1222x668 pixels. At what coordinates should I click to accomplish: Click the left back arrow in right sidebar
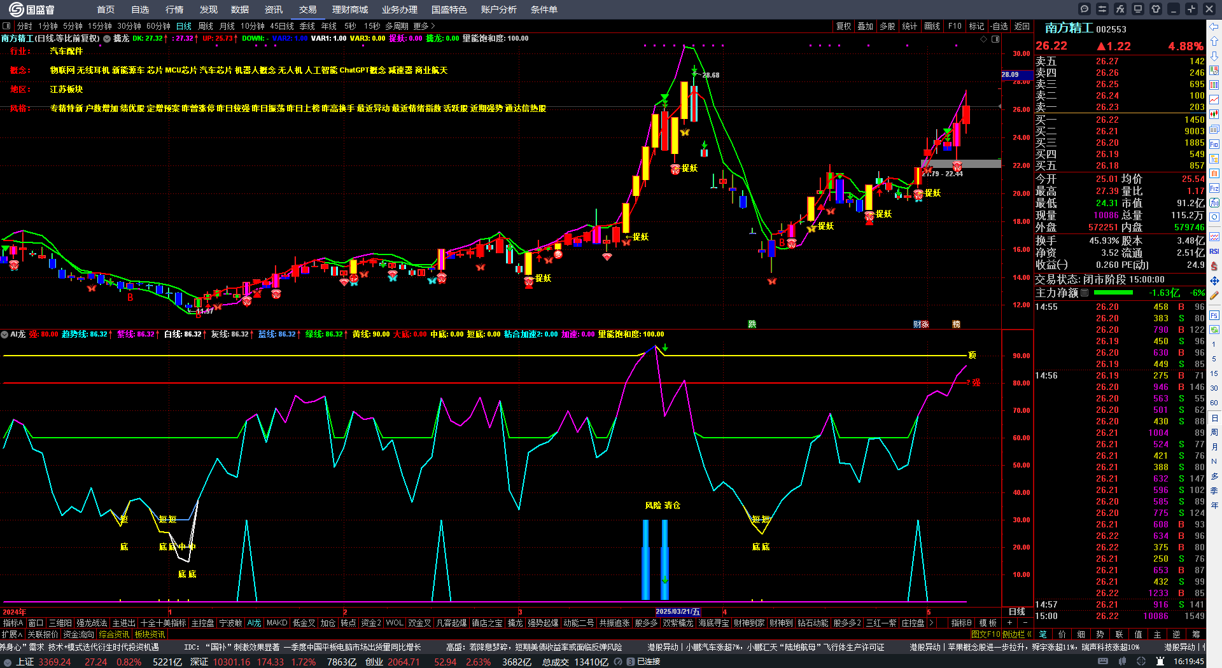(1214, 27)
